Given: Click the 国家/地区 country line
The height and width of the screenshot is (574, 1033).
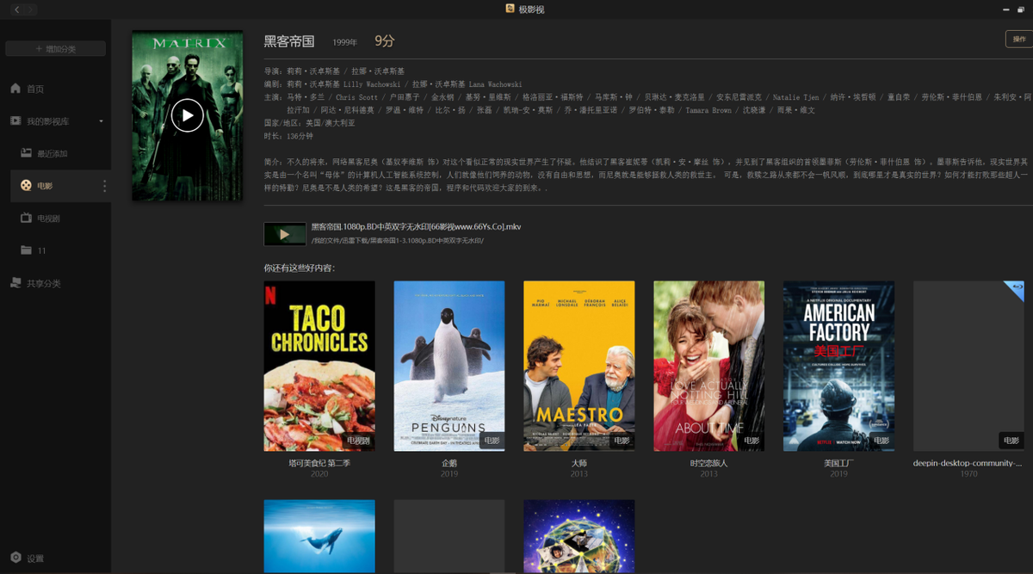Looking at the screenshot, I should tap(309, 123).
